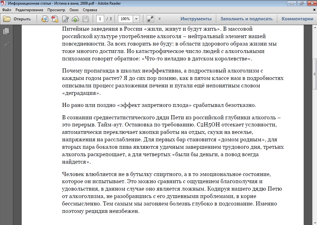Click the vertical scrollbar thumb

pos(315,74)
